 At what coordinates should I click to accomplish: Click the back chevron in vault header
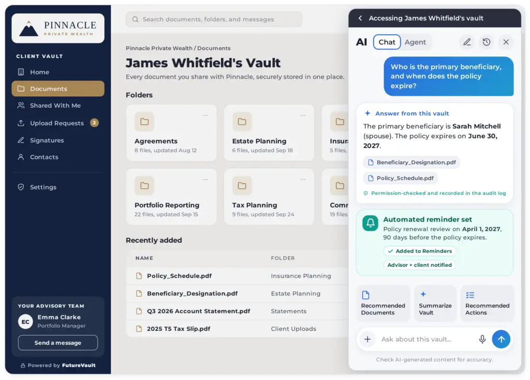[x=360, y=18]
